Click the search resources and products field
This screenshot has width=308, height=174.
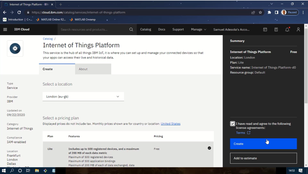(94, 29)
